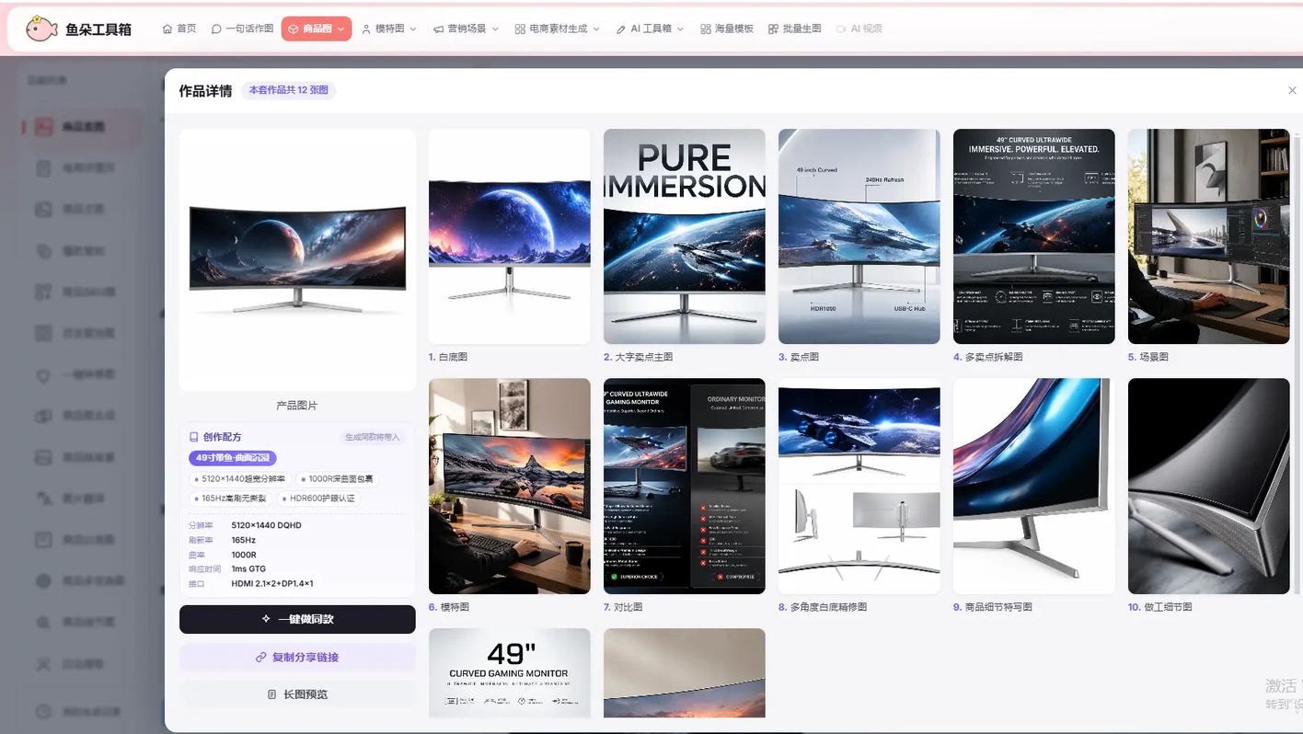Viewport: 1303px width, 734px height.
Task: Open the 多卖点拆解图 thumbnail
Action: [x=1034, y=236]
